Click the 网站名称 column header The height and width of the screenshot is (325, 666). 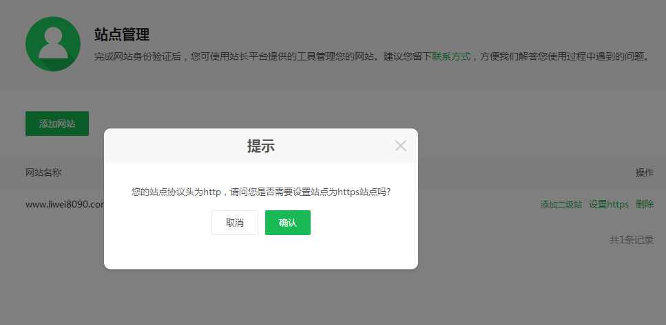click(x=43, y=172)
